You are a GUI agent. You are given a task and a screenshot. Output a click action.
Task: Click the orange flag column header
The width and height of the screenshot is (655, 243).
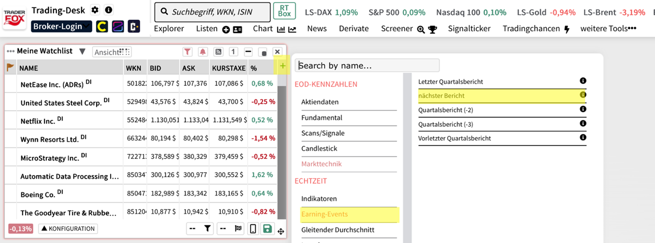10,68
